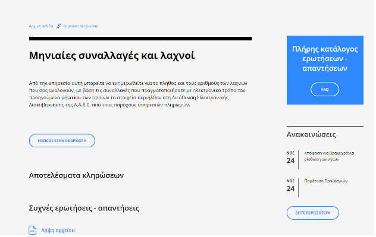Image resolution: width=376 pixels, height=237 pixels.
Task: Open the FAQ button in blue box
Action: tap(325, 90)
